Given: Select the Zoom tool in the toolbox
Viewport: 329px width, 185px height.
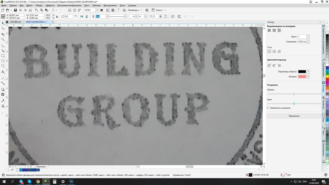Looking at the screenshot, I should pos(3,40).
